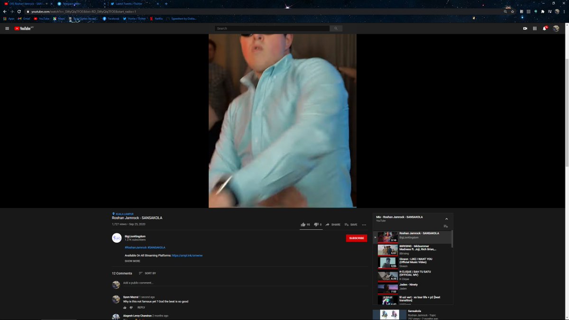The width and height of the screenshot is (569, 320).
Task: Open the YouTube account avatar menu
Action: click(x=556, y=28)
